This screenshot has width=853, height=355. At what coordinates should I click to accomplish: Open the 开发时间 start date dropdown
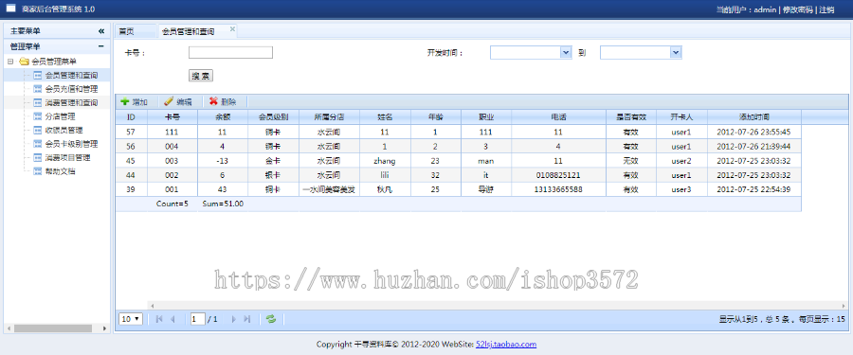567,52
